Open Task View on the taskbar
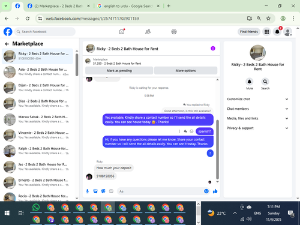 click(21, 213)
